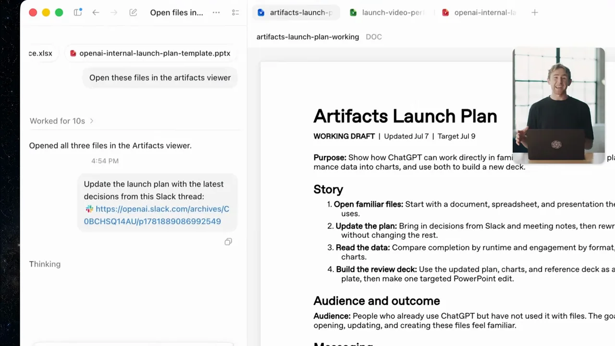The image size is (615, 346).
Task: Click the list icon beside the chat title
Action: pyautogui.click(x=235, y=12)
